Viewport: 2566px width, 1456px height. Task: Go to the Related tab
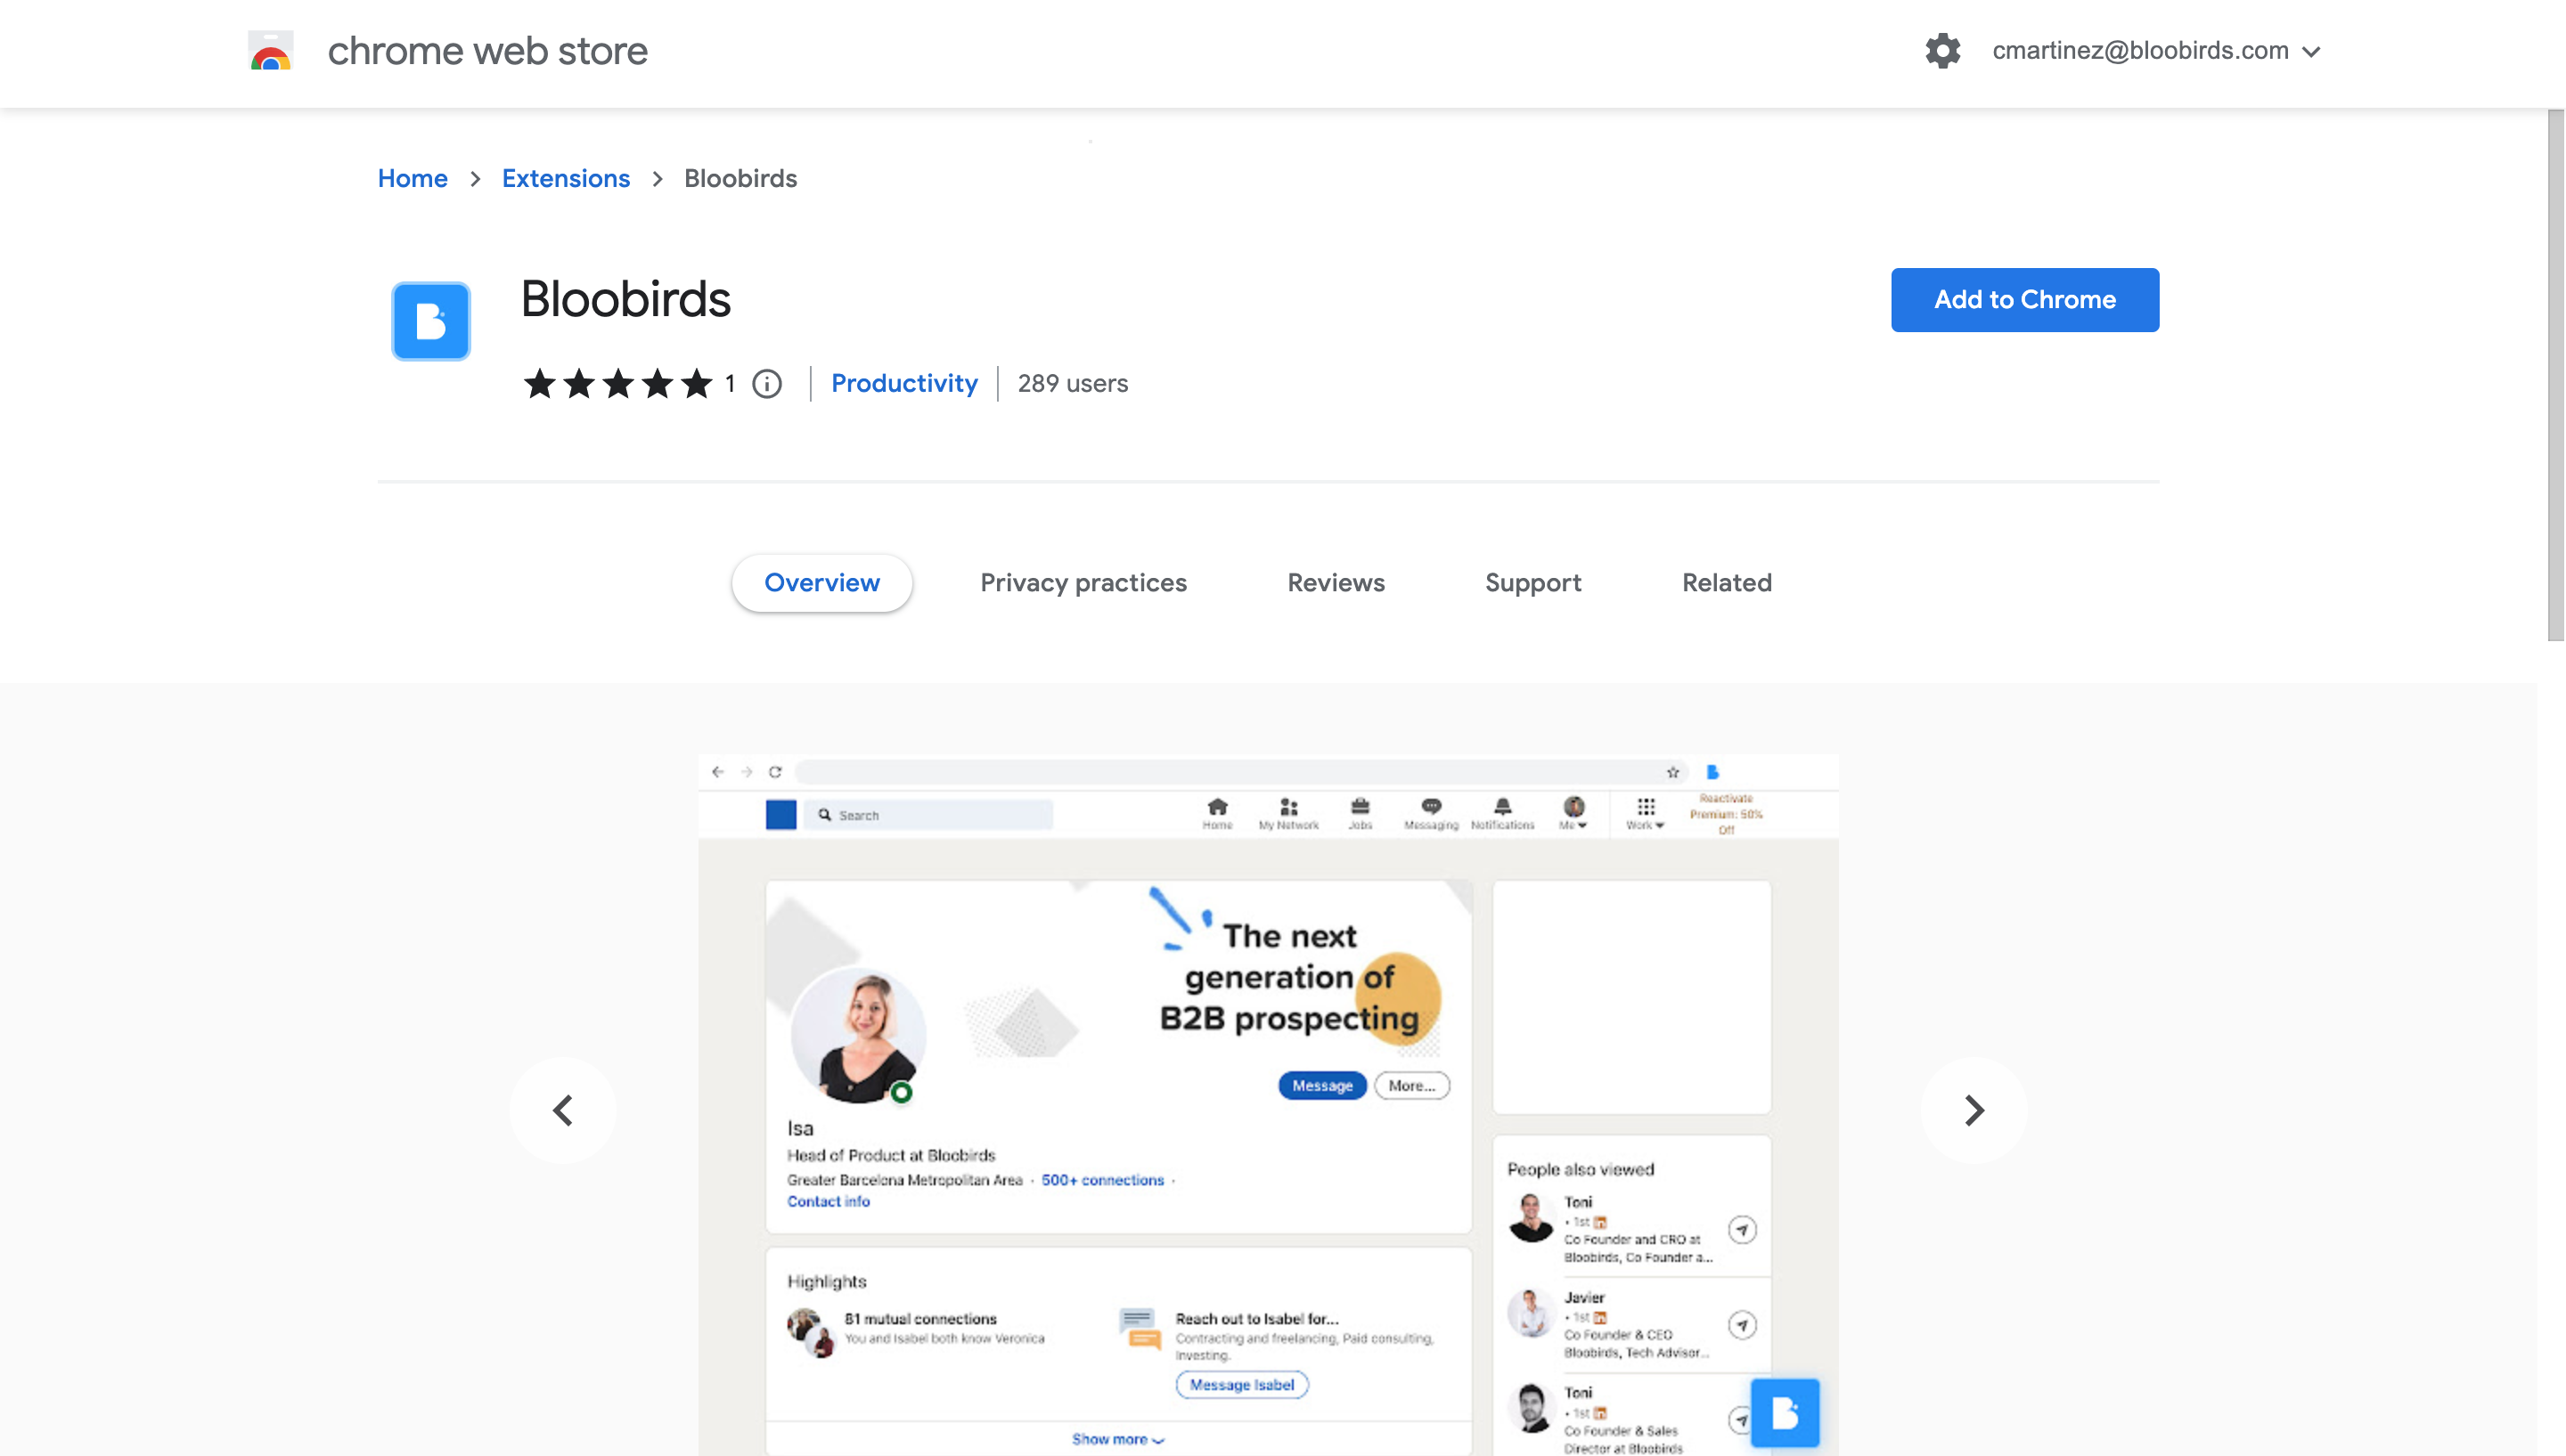[1727, 583]
